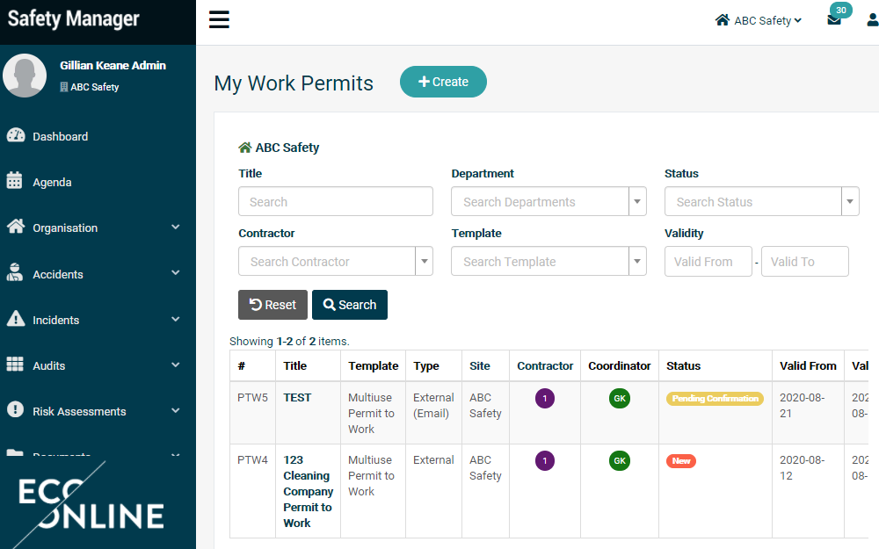
Task: Click the Search button
Action: [x=349, y=305]
